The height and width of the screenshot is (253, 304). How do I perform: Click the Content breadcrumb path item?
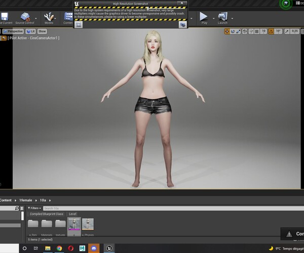pos(6,200)
